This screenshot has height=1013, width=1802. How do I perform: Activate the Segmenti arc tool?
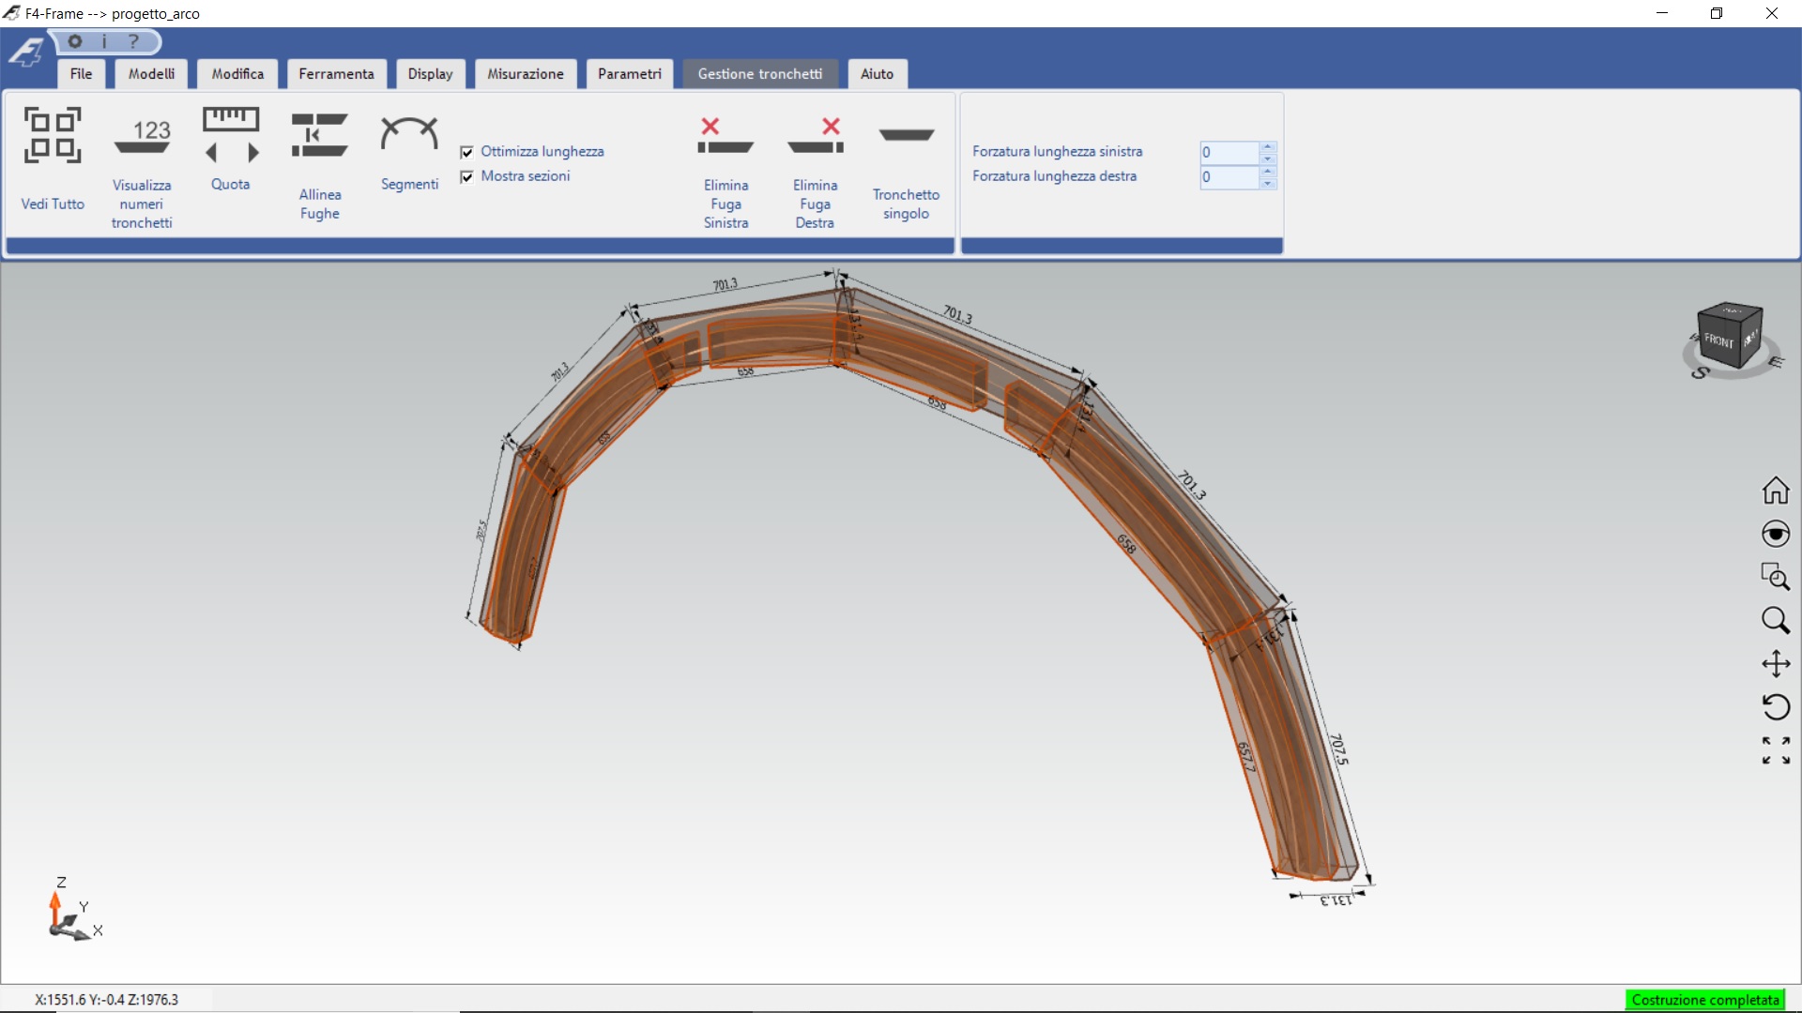409,136
